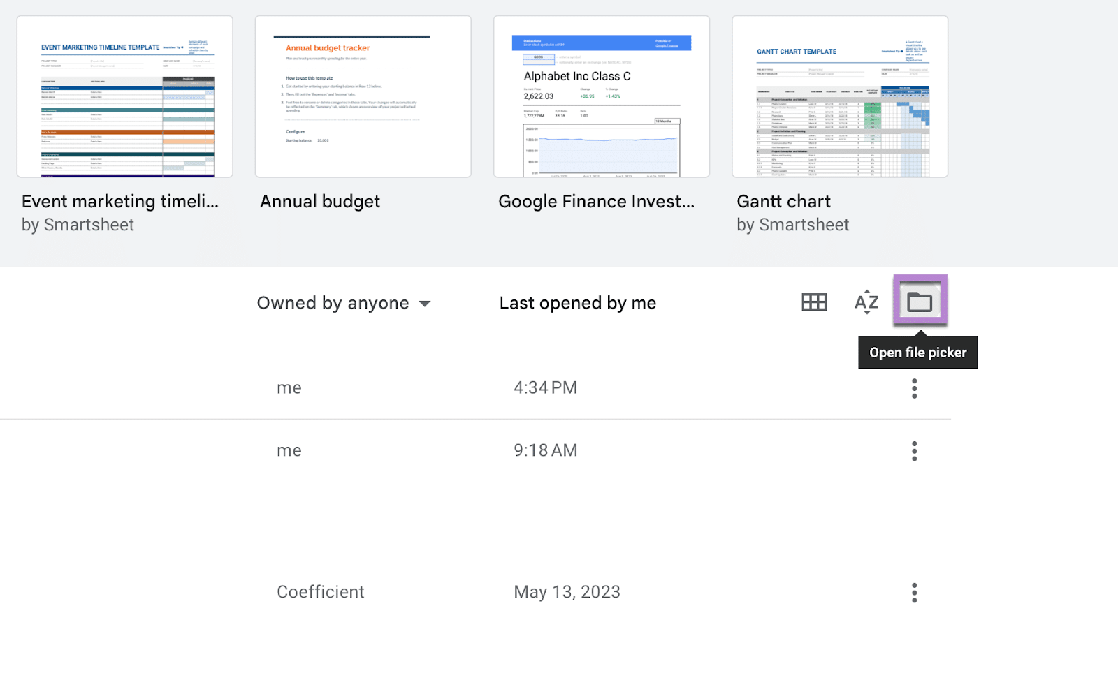Click by Smartsheet under Gantt chart

coord(792,225)
